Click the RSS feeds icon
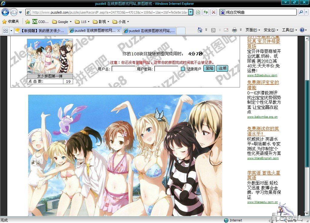Viewport: 310px width, 223px height. pos(213,30)
